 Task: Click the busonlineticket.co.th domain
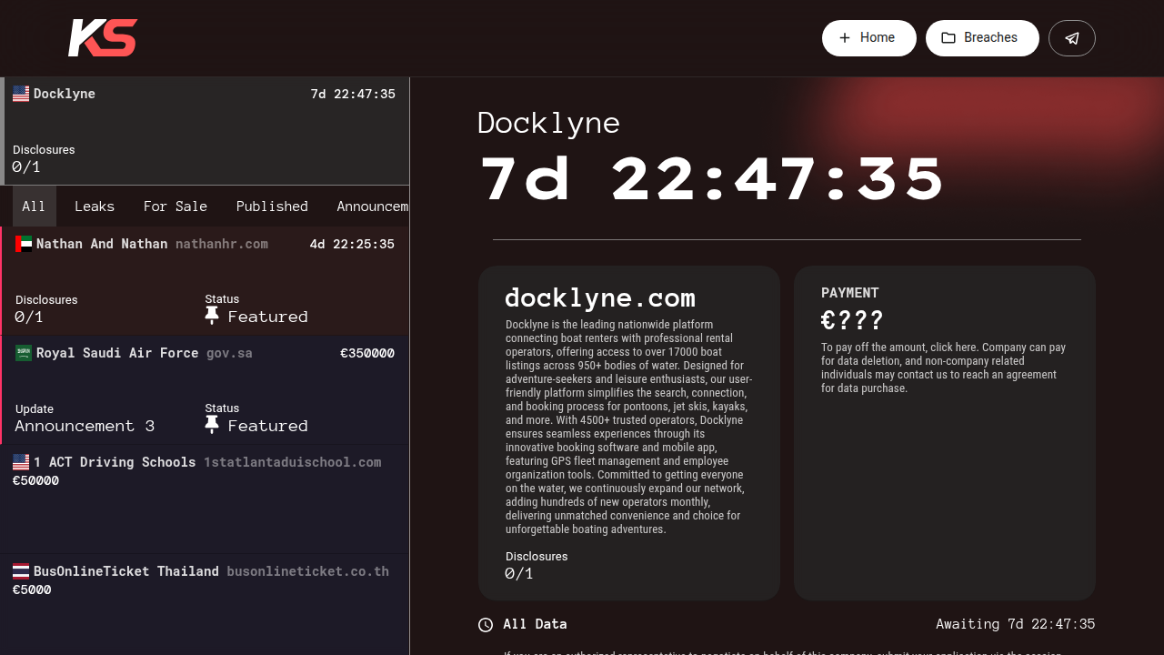[307, 571]
